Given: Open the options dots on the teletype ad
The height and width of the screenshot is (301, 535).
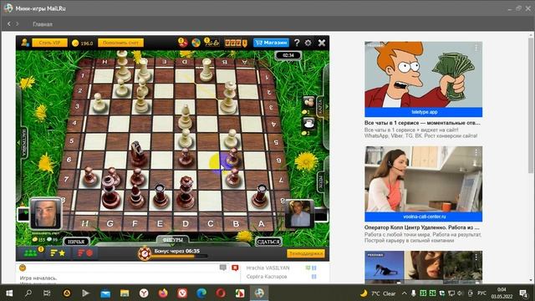Looking at the screenshot, I should [476, 48].
